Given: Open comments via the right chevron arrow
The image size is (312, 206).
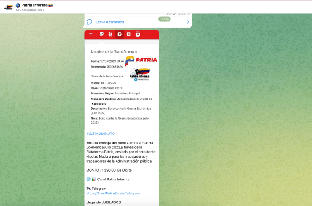Looking at the screenshot, I should [x=188, y=22].
